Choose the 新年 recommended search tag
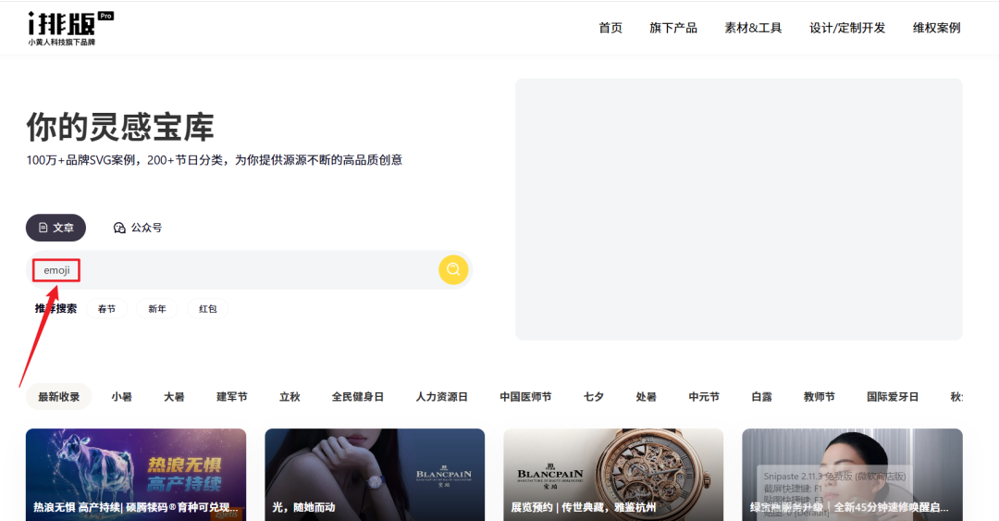Screen dimensions: 999x521 156,309
